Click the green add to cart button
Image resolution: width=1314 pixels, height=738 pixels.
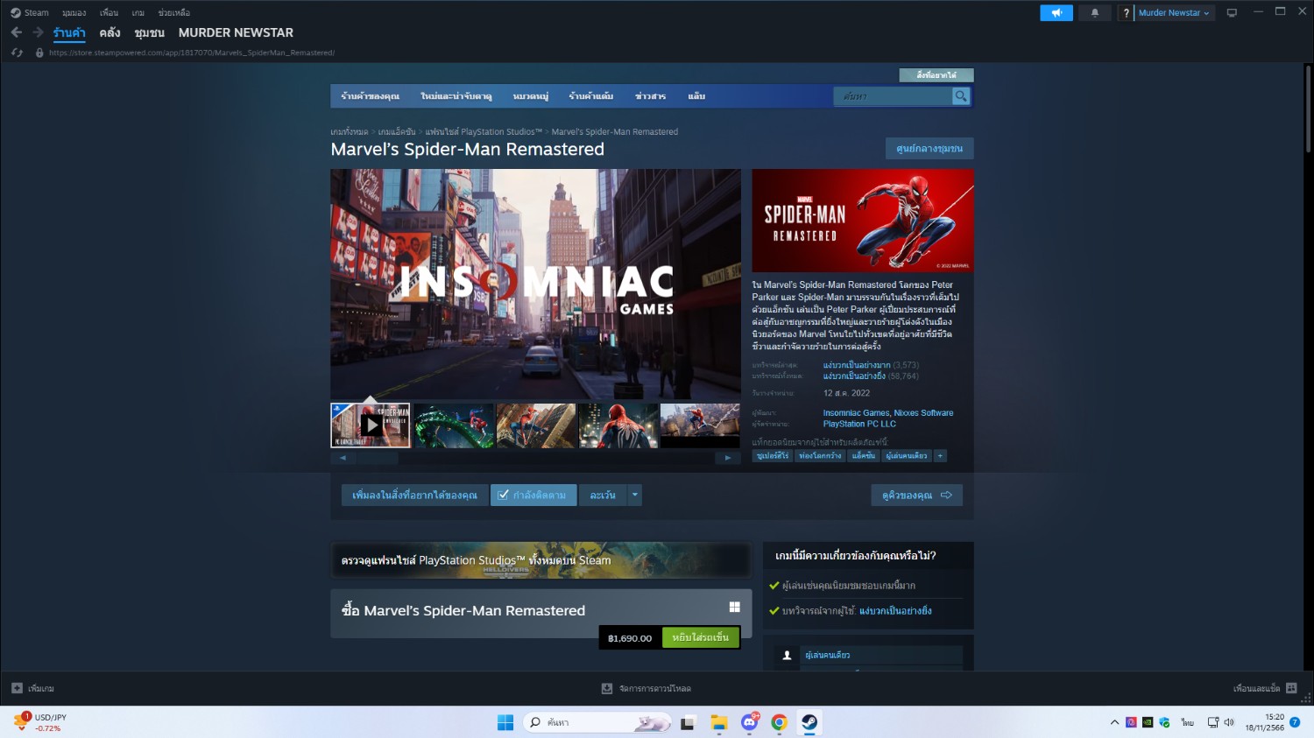click(701, 637)
